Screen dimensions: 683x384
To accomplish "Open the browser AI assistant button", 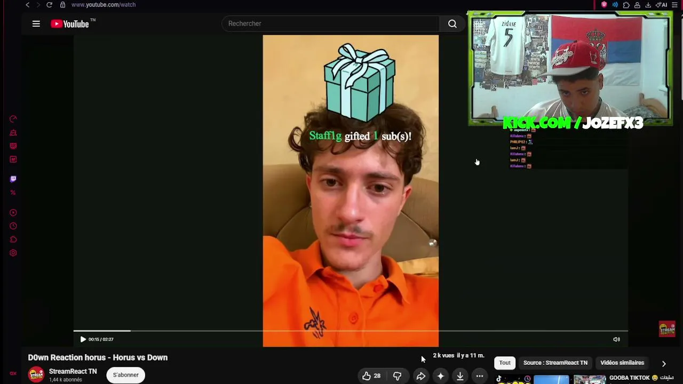I will tap(661, 5).
